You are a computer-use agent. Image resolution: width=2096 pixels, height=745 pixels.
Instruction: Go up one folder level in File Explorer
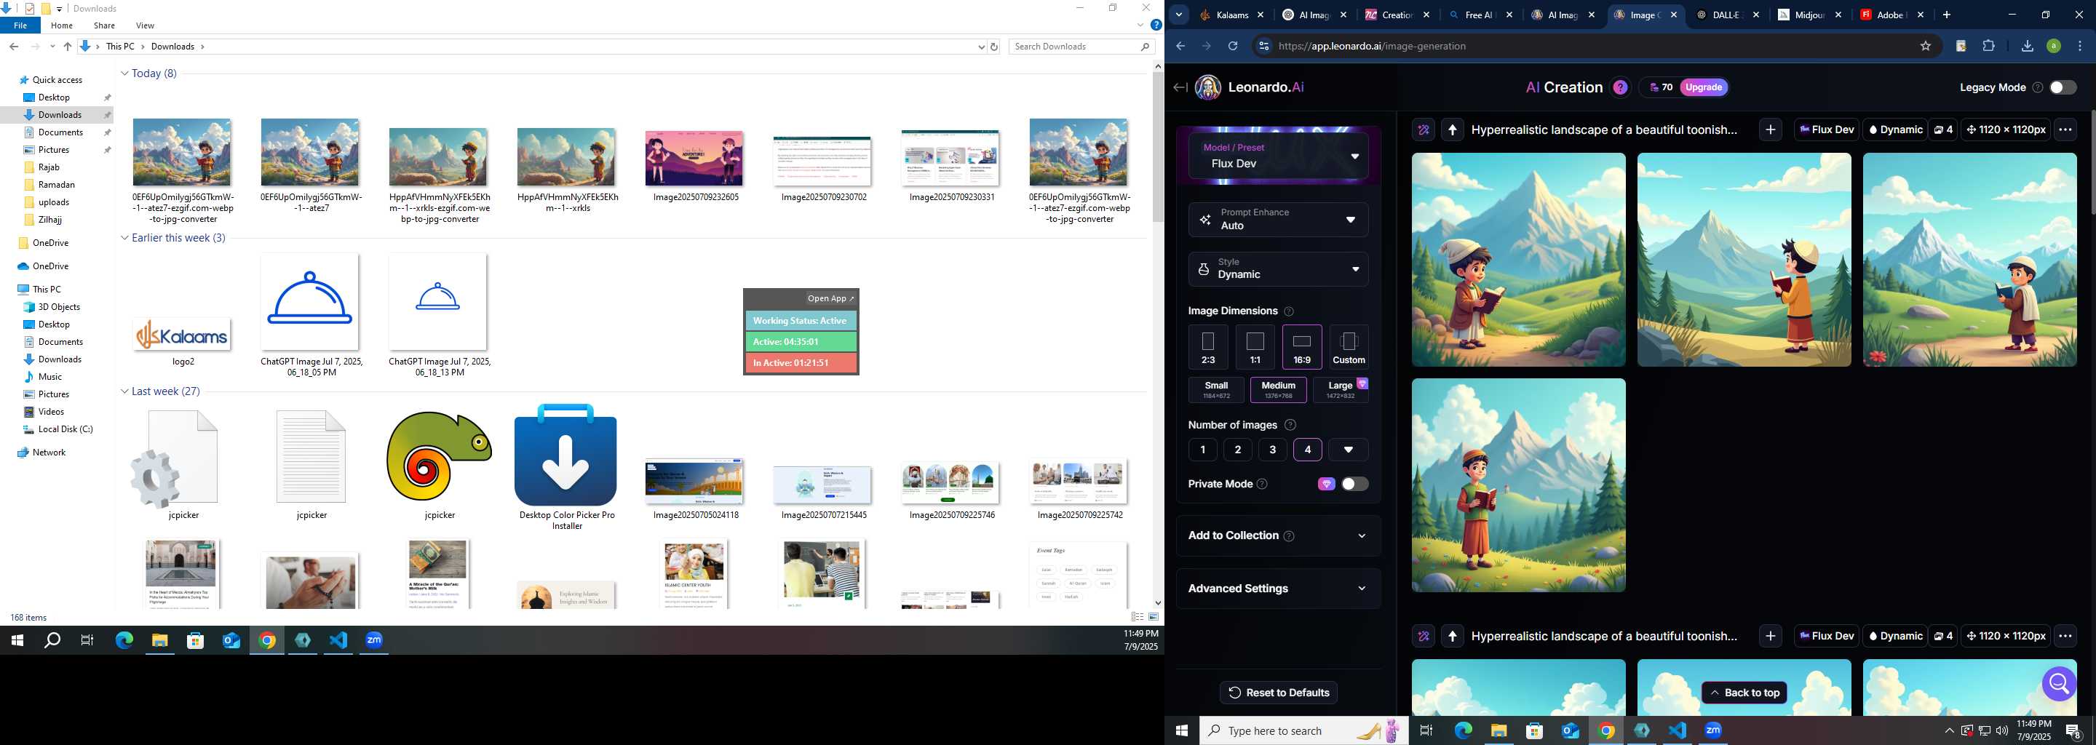pyautogui.click(x=68, y=47)
